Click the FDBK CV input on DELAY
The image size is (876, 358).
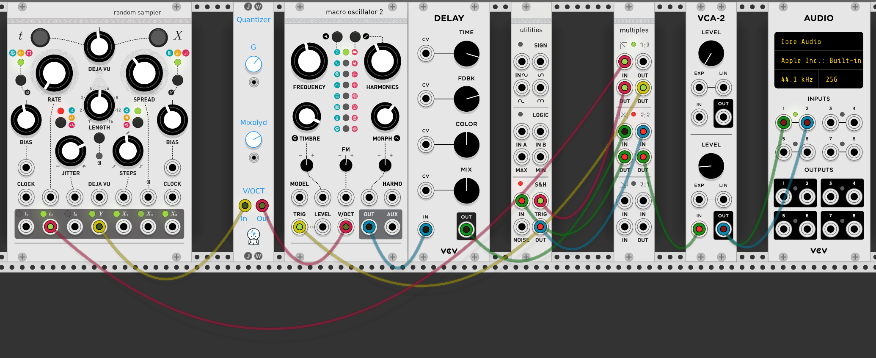coord(426,99)
